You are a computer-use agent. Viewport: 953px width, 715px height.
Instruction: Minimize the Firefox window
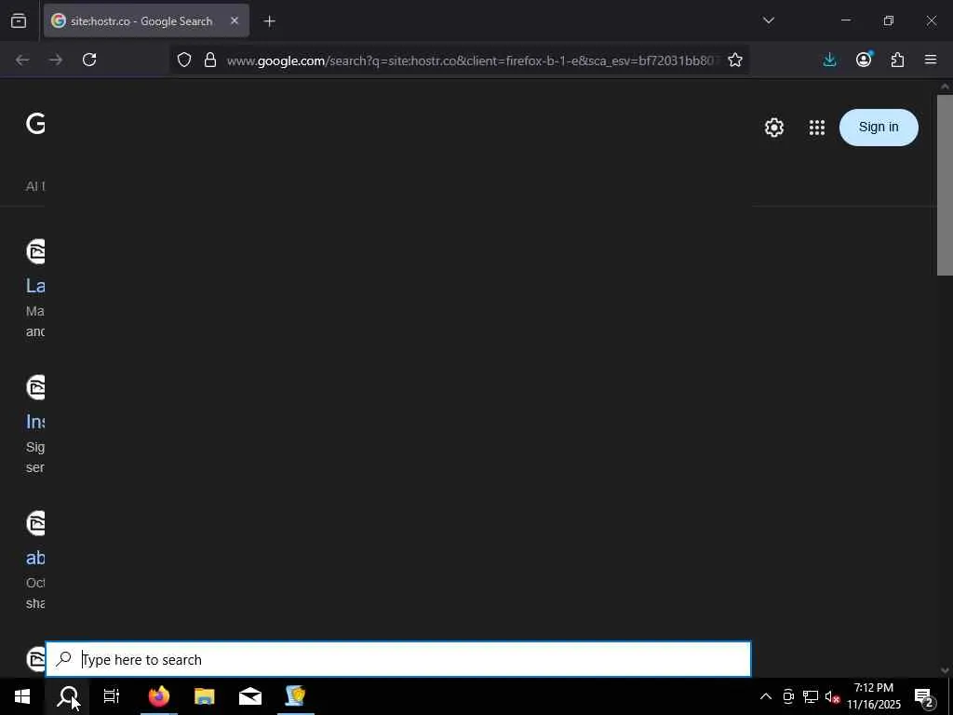pyautogui.click(x=845, y=20)
